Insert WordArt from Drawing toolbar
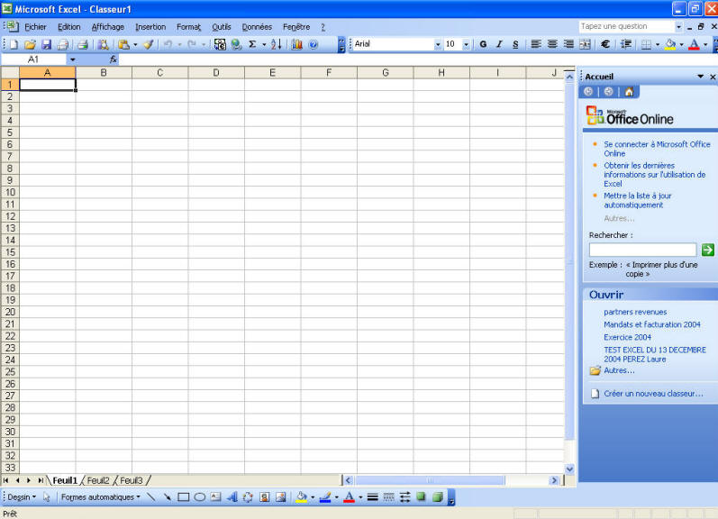Image resolution: width=718 pixels, height=519 pixels. 232,497
